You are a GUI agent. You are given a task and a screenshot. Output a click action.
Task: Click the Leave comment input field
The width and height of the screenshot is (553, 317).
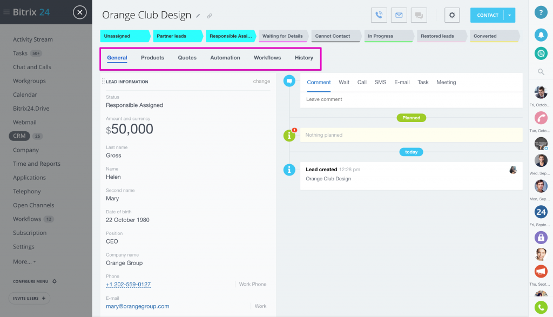tap(411, 99)
